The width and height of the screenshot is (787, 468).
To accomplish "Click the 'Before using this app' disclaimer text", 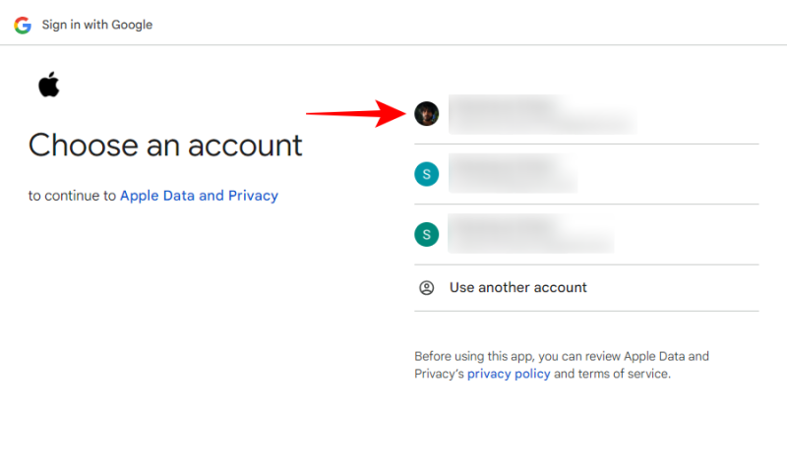I will (x=561, y=356).
